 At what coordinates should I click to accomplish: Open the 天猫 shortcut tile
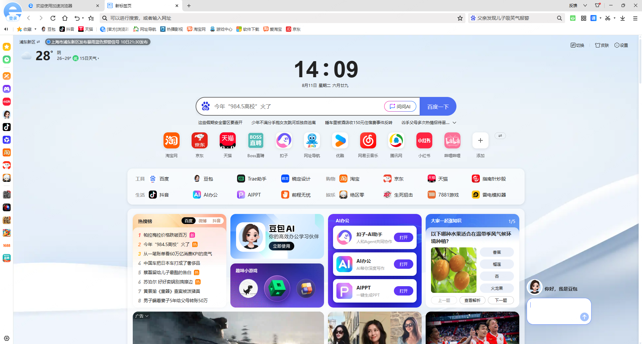pyautogui.click(x=227, y=141)
